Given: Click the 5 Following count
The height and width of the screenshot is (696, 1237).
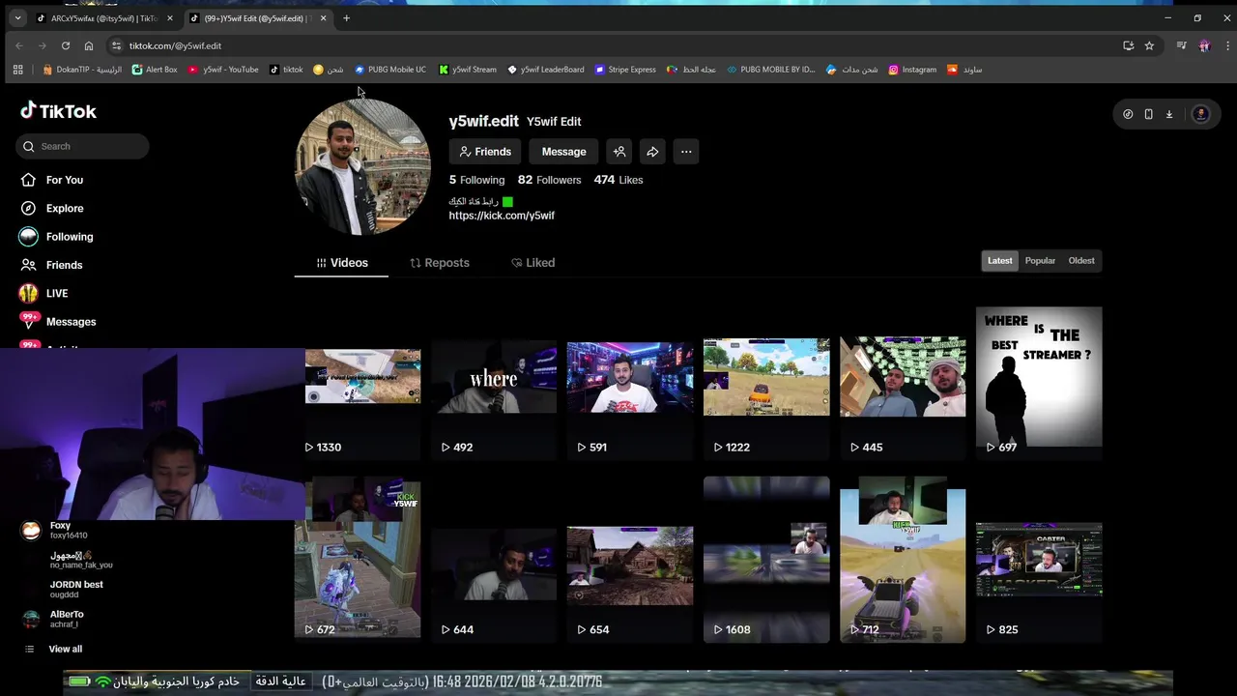Looking at the screenshot, I should click(x=476, y=180).
